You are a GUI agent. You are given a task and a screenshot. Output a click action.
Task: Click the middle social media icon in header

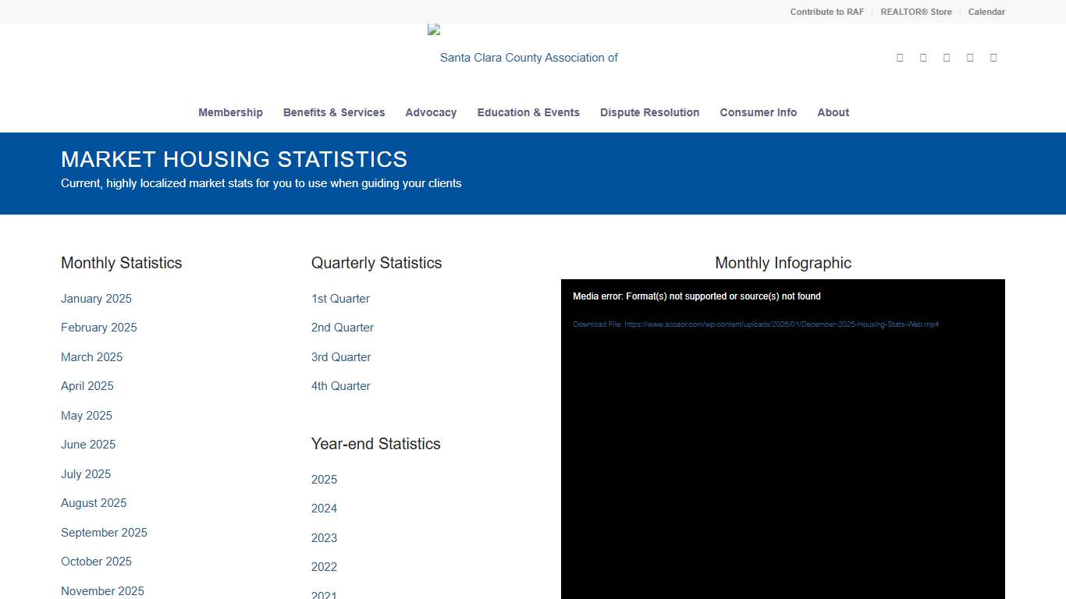coord(946,57)
